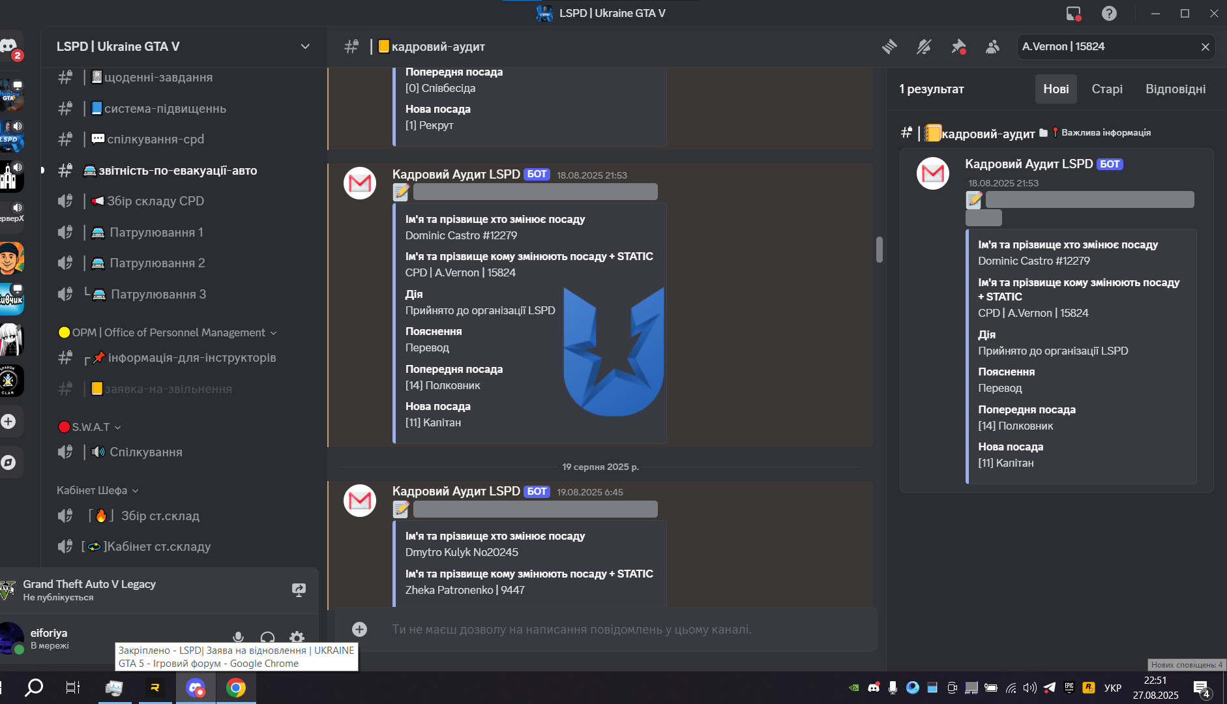Open the щоденні-завдання channel

tap(183, 77)
